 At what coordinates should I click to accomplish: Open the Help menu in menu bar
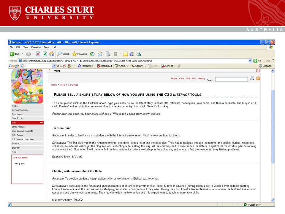click(x=55, y=47)
